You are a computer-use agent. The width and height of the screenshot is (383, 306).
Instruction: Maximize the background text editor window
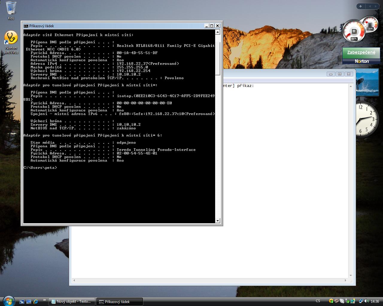340,74
